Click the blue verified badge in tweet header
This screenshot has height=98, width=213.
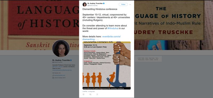[x=104, y=3]
